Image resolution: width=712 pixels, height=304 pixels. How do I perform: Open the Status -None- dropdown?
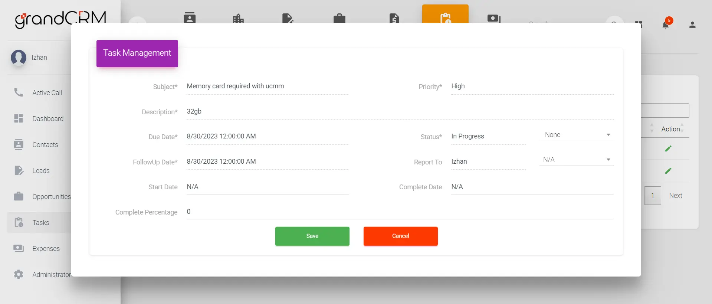point(576,135)
